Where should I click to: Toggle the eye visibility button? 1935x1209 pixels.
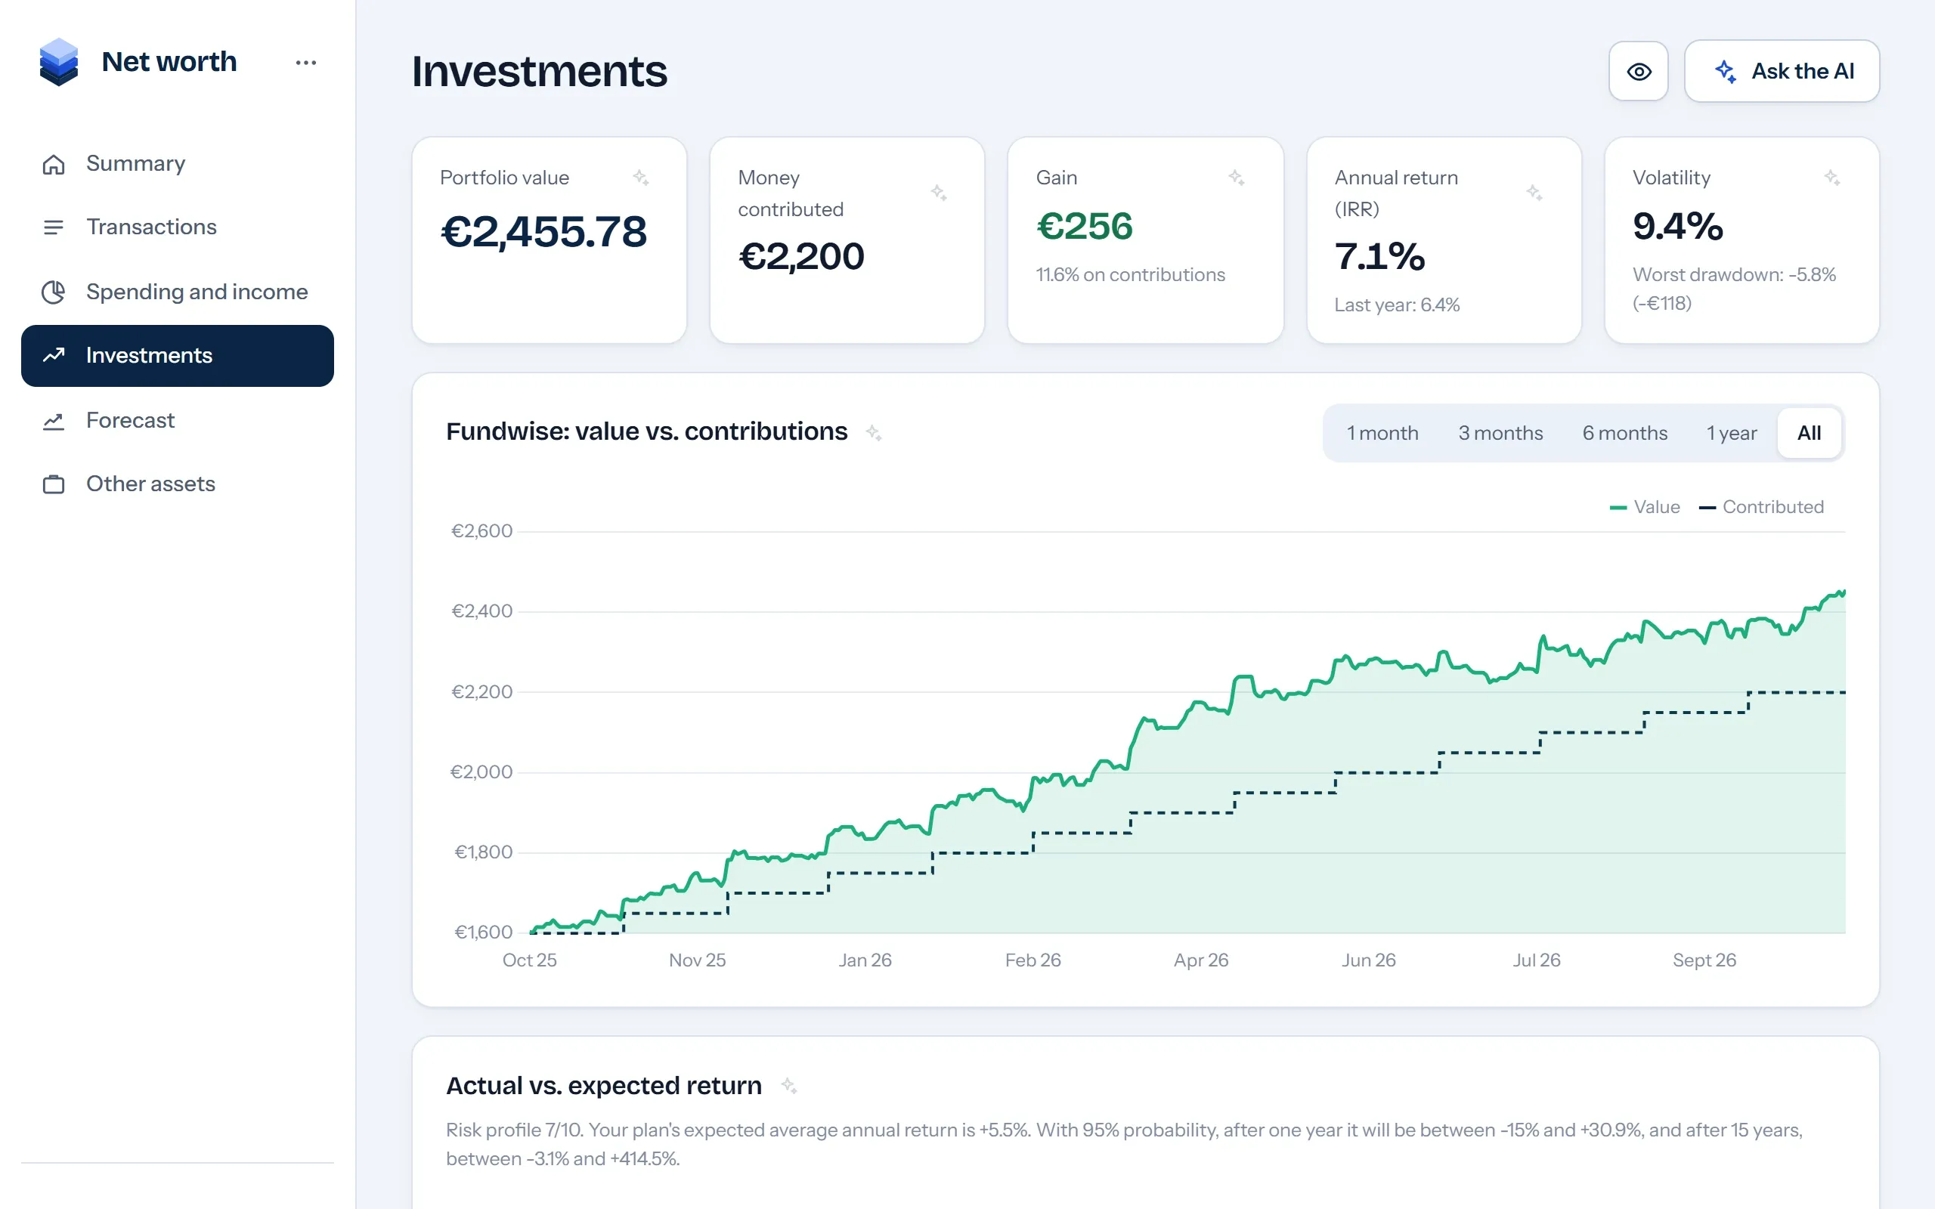[x=1639, y=71]
